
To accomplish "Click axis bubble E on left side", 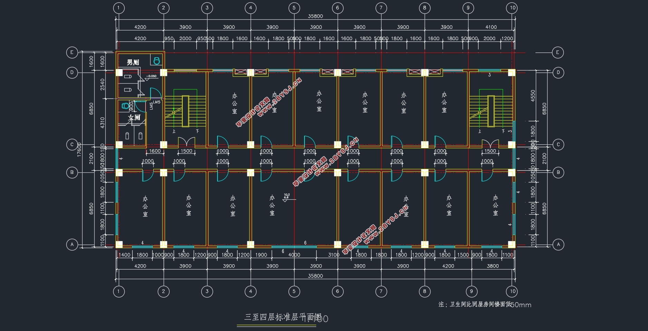I will point(72,53).
